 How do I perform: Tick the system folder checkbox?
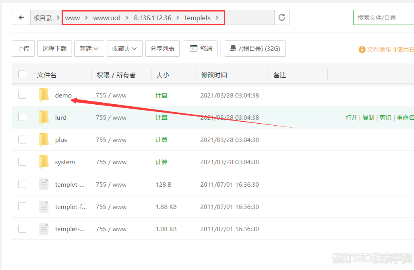tap(22, 162)
